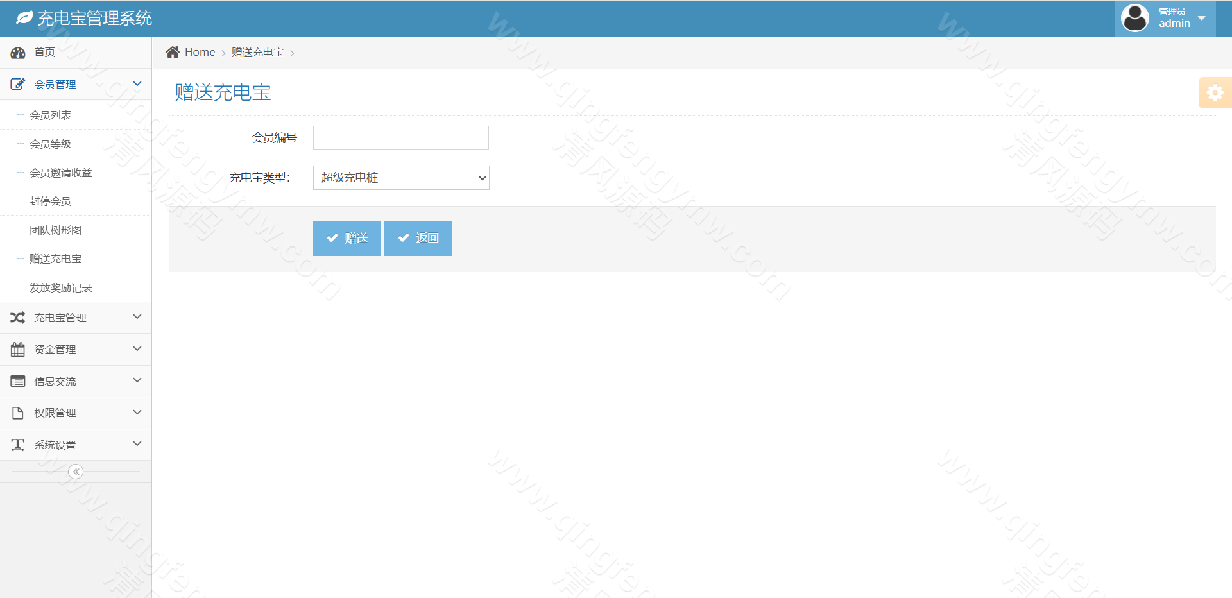Viewport: 1232px width, 598px height.
Task: Click the edit icon next to 会员管理
Action: 17,84
